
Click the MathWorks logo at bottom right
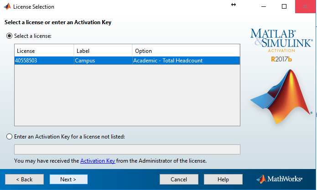click(279, 179)
